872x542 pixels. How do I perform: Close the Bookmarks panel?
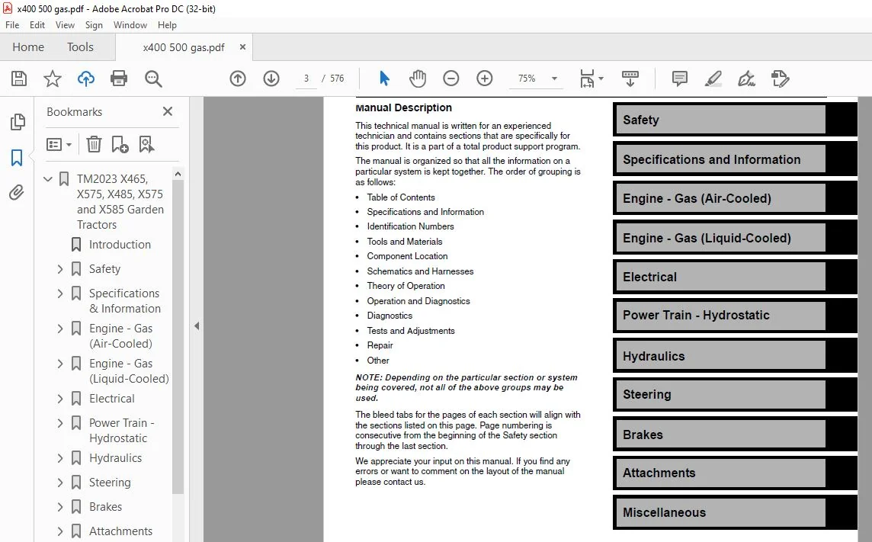(168, 111)
